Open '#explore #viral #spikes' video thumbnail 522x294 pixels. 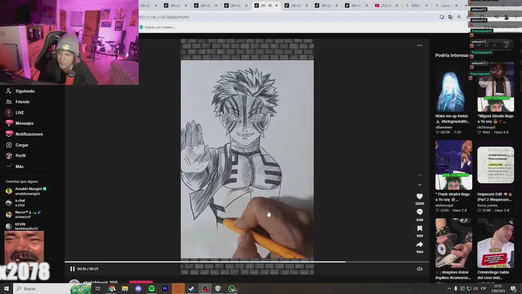pyautogui.click(x=453, y=243)
